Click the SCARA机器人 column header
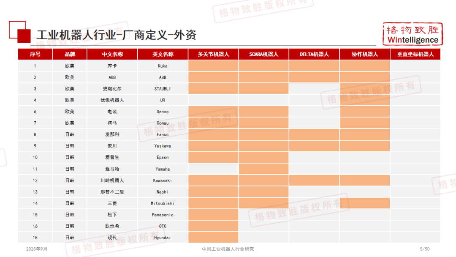 click(264, 54)
